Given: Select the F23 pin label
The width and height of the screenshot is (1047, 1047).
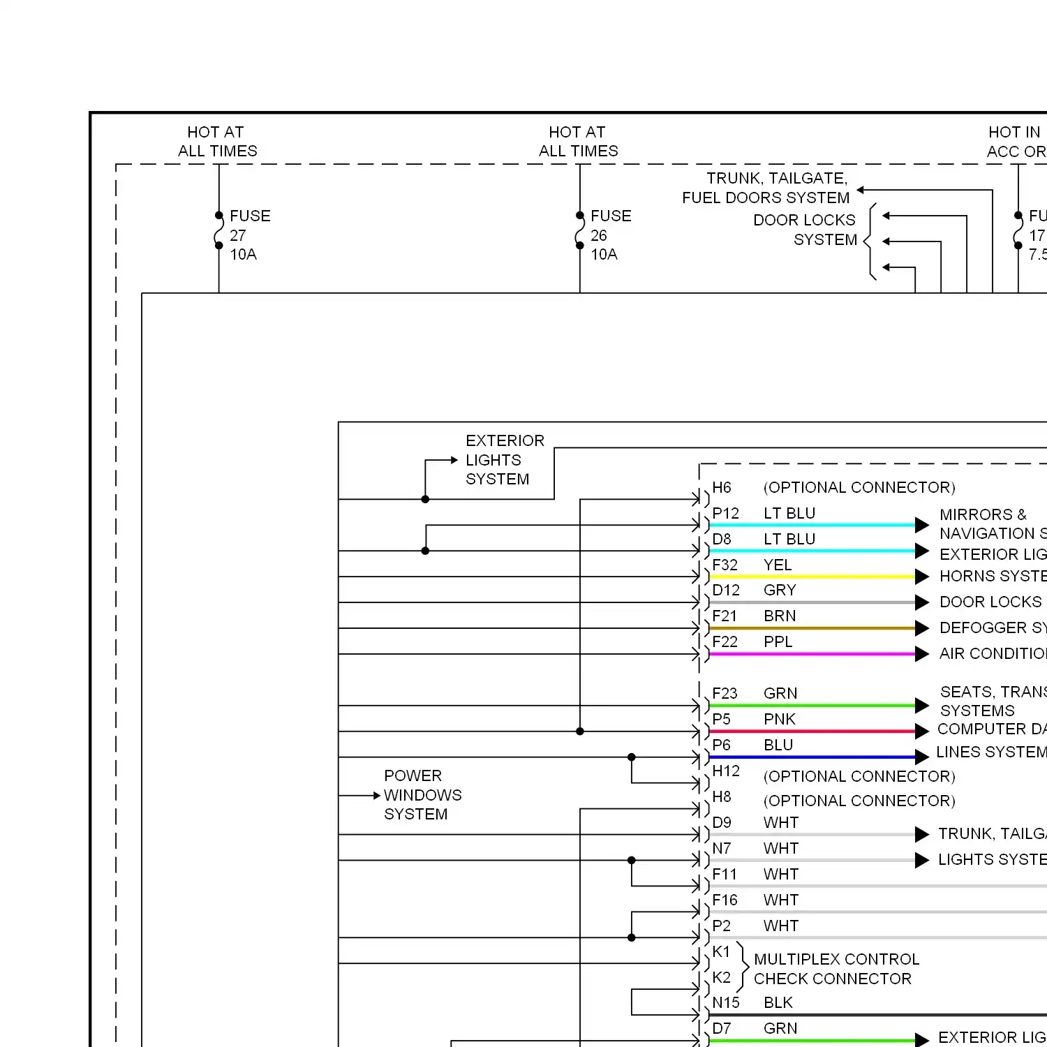Looking at the screenshot, I should tap(725, 693).
